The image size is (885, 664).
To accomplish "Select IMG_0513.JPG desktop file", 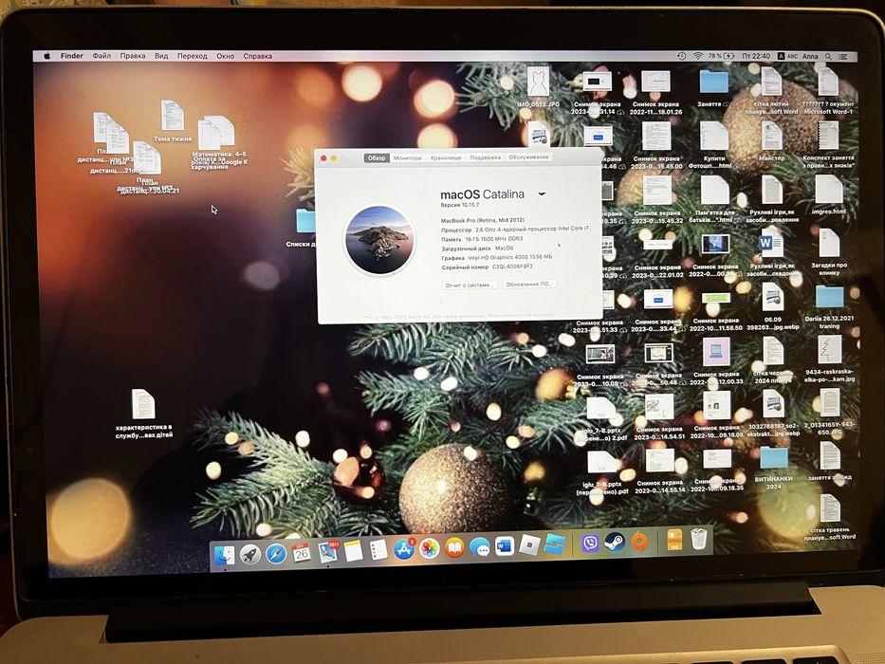I will 538,81.
